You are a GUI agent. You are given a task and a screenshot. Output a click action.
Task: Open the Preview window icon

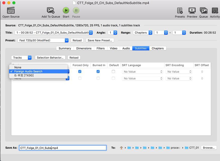[x=192, y=11]
